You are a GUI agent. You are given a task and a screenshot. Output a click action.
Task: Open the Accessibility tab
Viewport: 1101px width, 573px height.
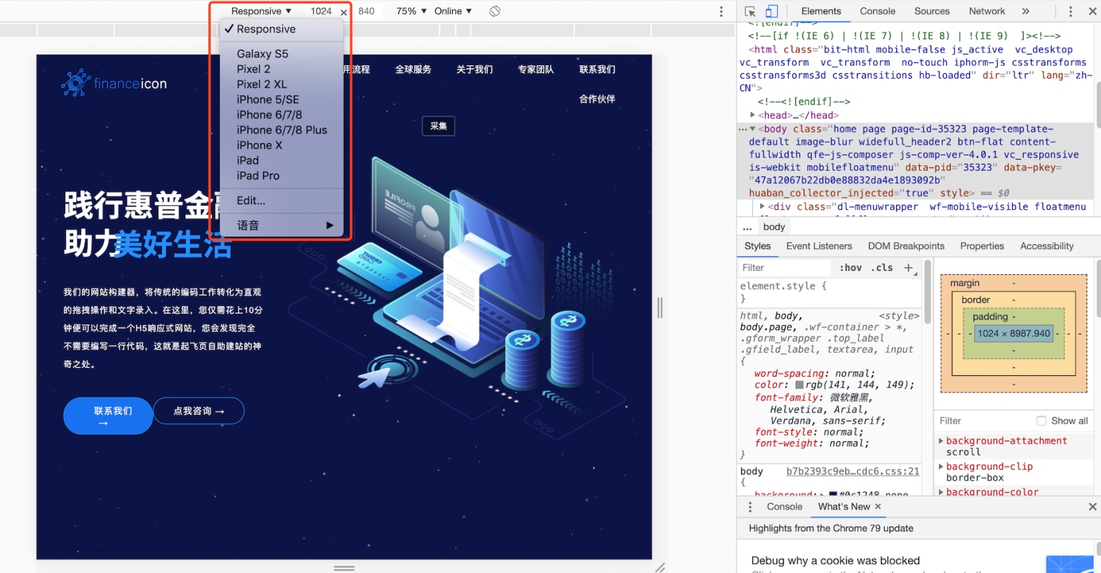[1047, 246]
